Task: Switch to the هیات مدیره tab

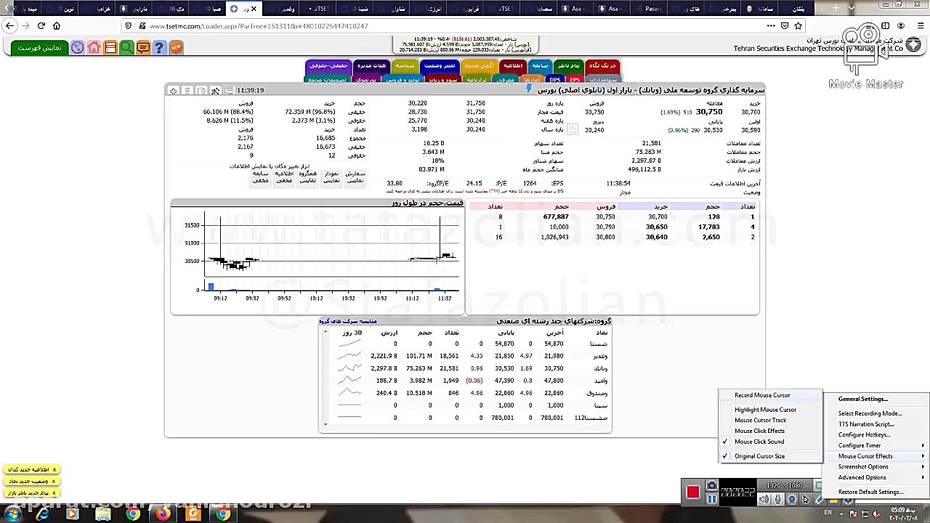Action: tap(371, 66)
